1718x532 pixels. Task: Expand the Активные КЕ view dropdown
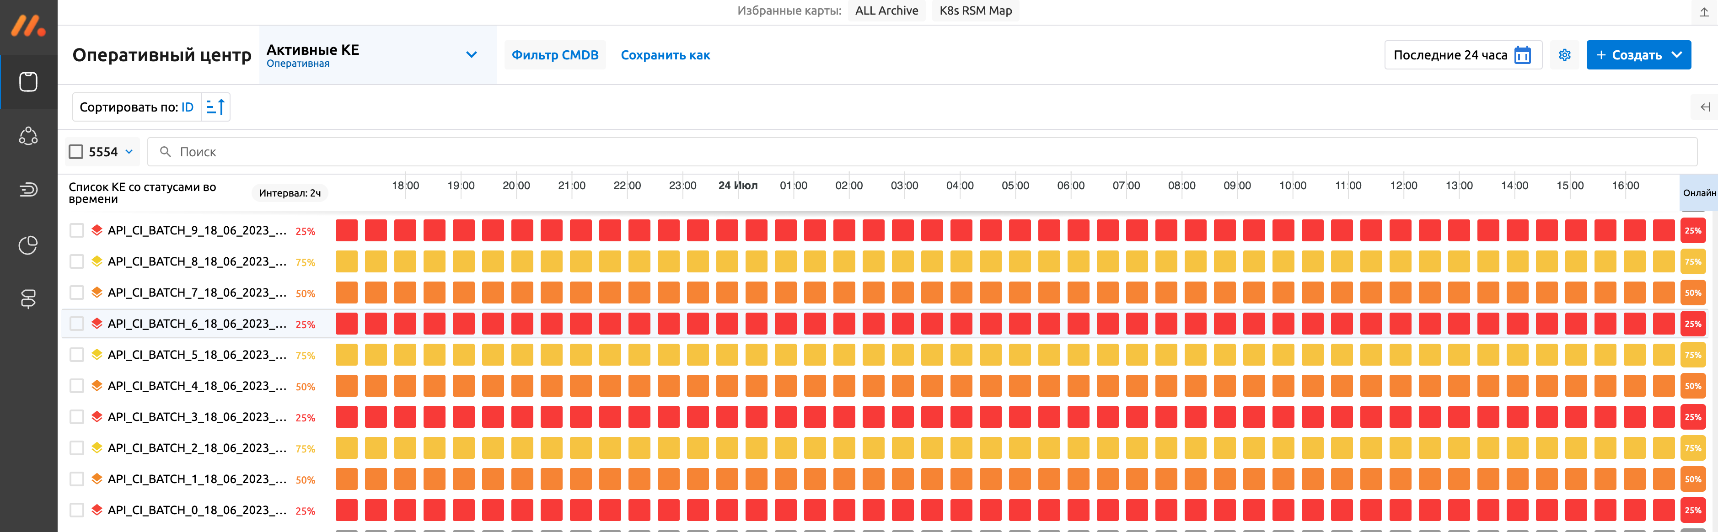coord(471,55)
